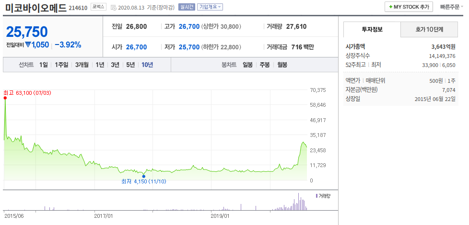Select the 1일 line chart period

pyautogui.click(x=43, y=65)
